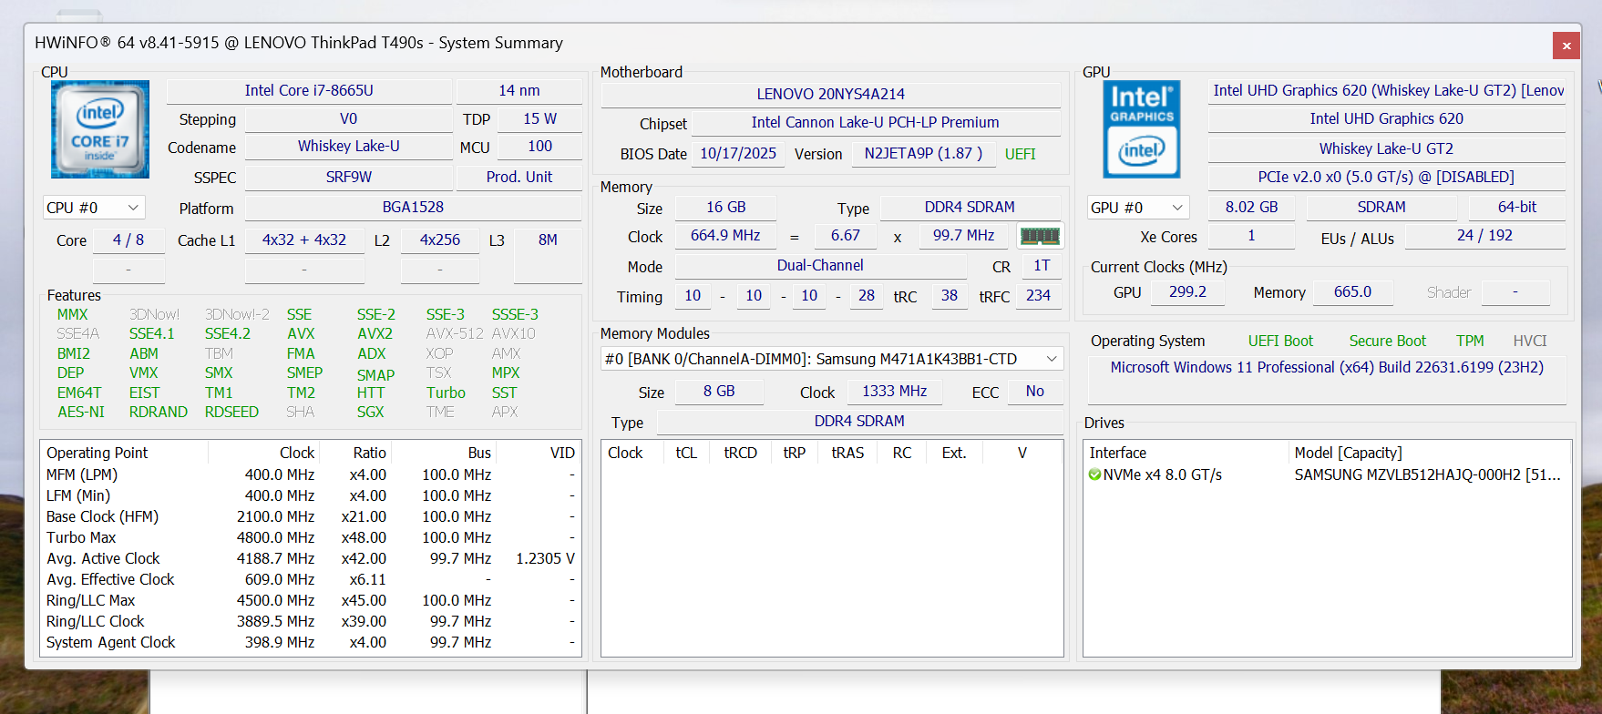
Task: Click the GPU Memory clock value 665.0
Action: coord(1352,291)
